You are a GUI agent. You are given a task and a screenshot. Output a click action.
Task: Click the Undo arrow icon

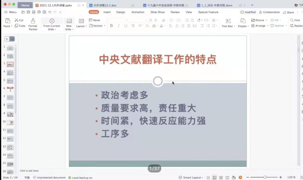tap(50, 12)
